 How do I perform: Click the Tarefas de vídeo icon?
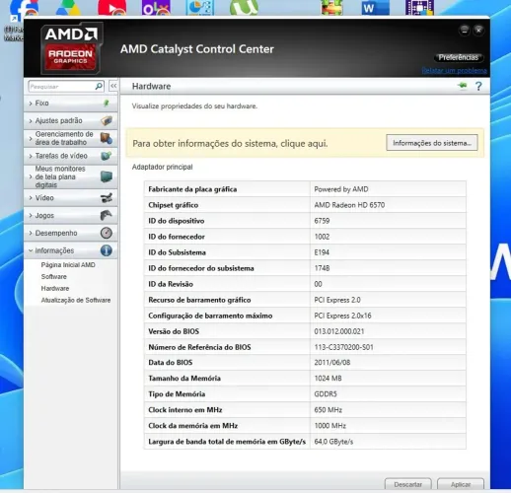pos(107,156)
